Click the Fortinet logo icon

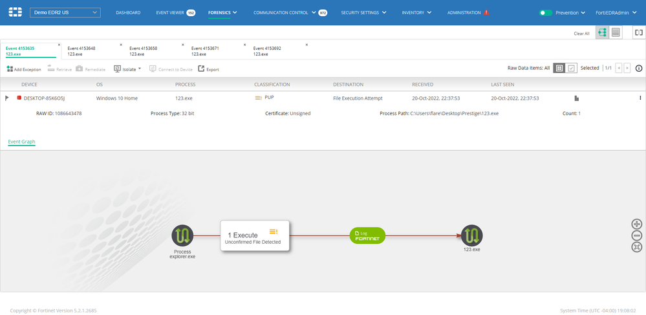click(x=16, y=12)
